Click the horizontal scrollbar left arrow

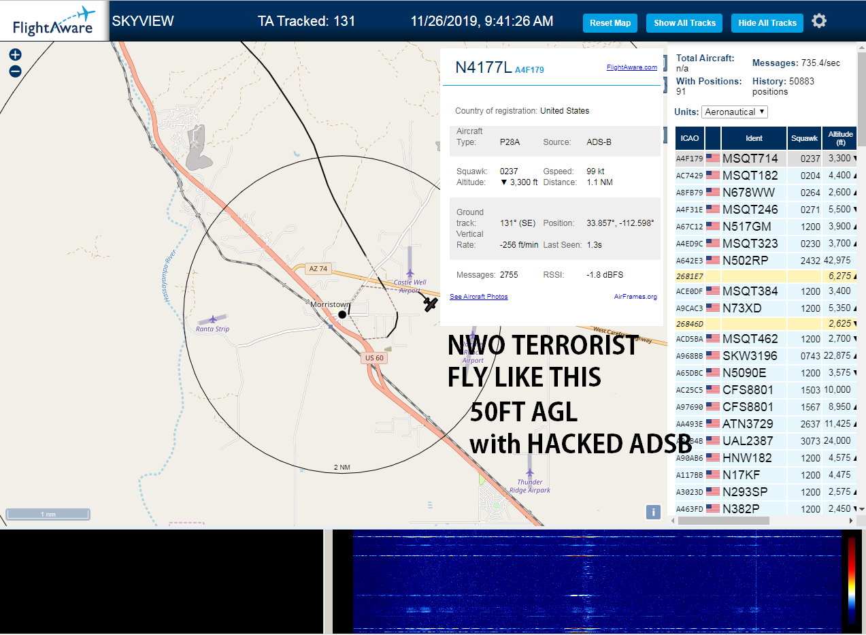coord(673,521)
